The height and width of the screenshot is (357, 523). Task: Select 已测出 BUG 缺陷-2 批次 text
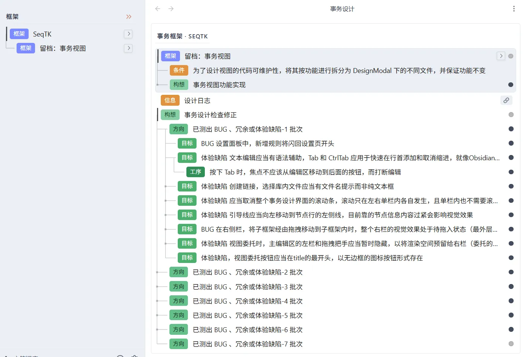tap(248, 272)
